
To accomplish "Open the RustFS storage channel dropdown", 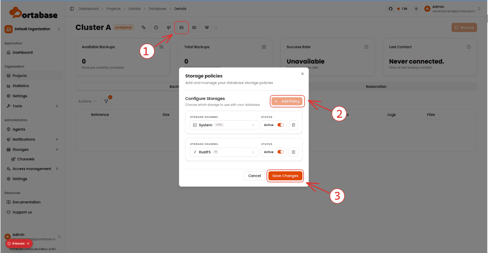I will (224, 152).
